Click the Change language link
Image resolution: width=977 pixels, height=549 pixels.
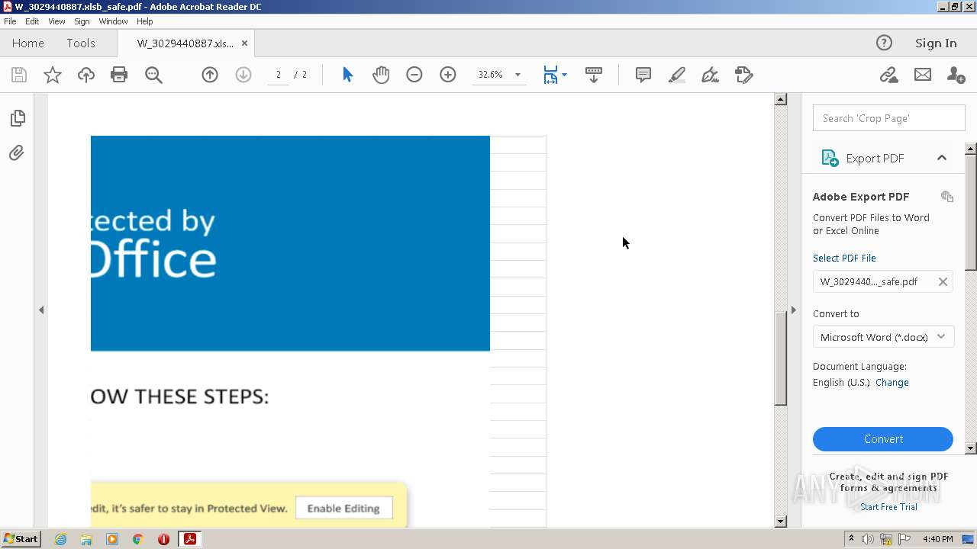pos(892,383)
